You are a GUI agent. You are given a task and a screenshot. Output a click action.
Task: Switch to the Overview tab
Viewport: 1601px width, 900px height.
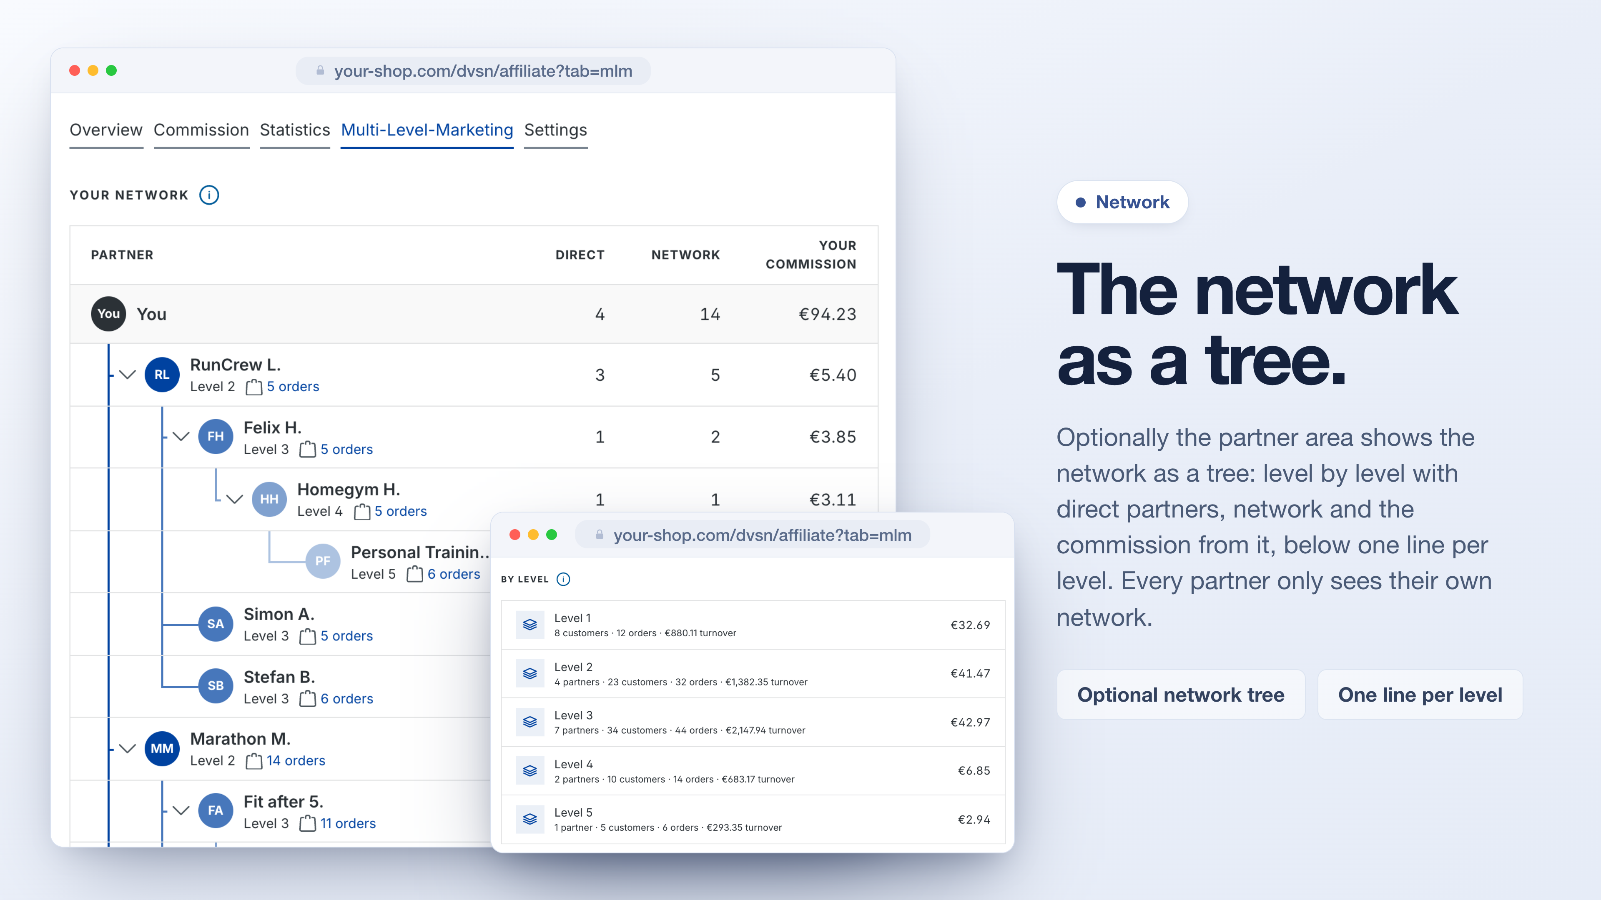pyautogui.click(x=106, y=130)
